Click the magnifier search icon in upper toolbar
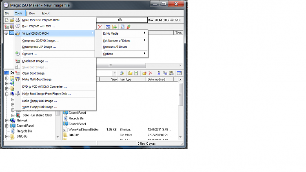Screen dimensions: 306x172 pyautogui.click(x=122, y=27)
